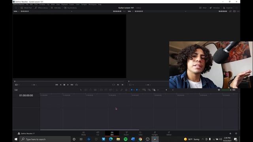
Task: Toggle the Edit Index panel
Action: click(56, 8)
